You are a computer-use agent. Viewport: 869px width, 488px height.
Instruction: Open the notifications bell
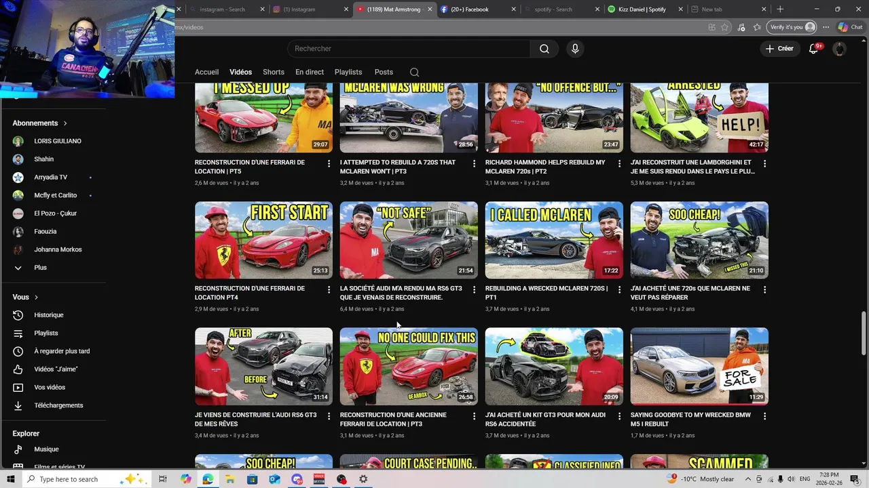tap(813, 49)
